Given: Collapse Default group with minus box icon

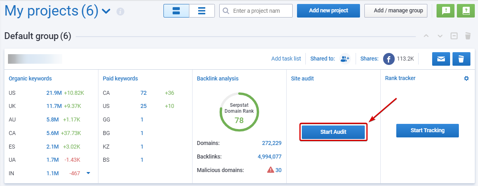Looking at the screenshot, I should click(x=454, y=36).
